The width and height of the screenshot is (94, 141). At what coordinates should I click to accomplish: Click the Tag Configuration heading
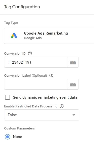(22, 7)
